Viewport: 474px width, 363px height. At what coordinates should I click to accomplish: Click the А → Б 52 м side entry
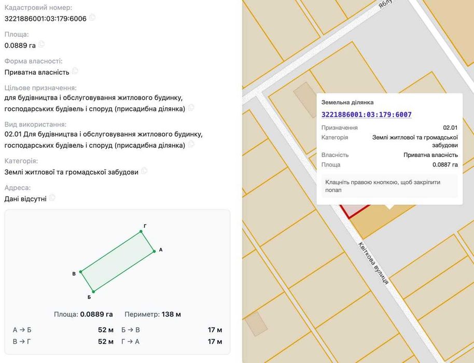click(63, 330)
